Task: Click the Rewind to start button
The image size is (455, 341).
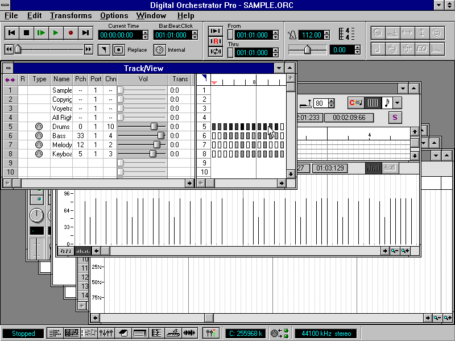Action: (11, 33)
